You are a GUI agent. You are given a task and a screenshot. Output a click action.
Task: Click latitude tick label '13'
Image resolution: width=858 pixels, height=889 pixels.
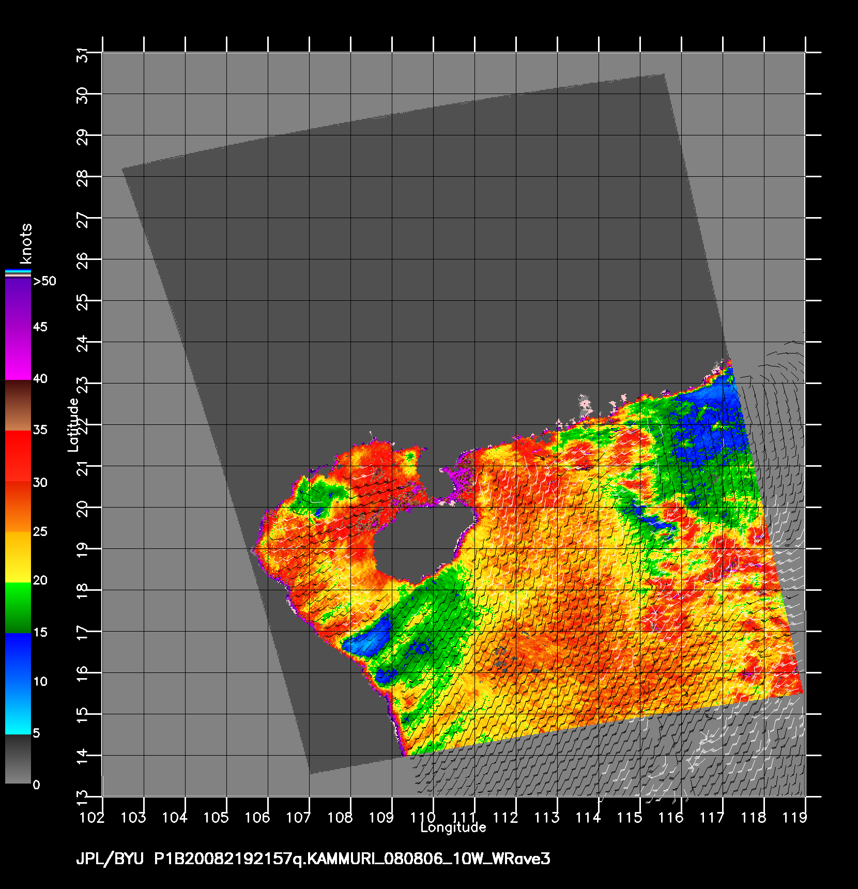(83, 799)
